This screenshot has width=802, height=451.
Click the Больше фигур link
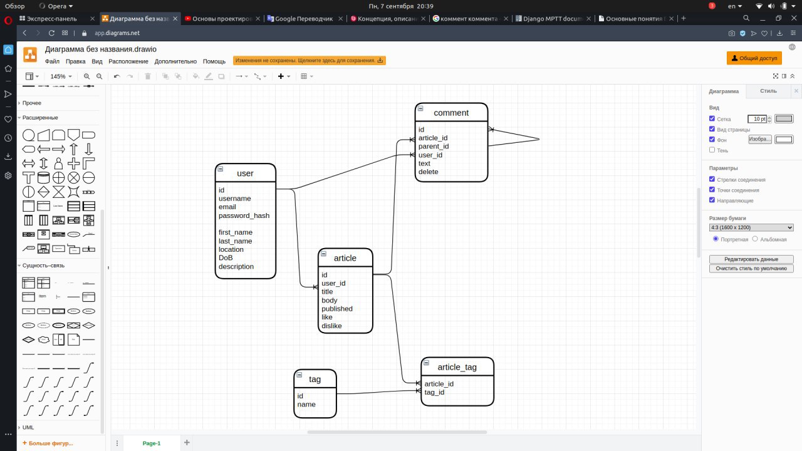tap(48, 443)
